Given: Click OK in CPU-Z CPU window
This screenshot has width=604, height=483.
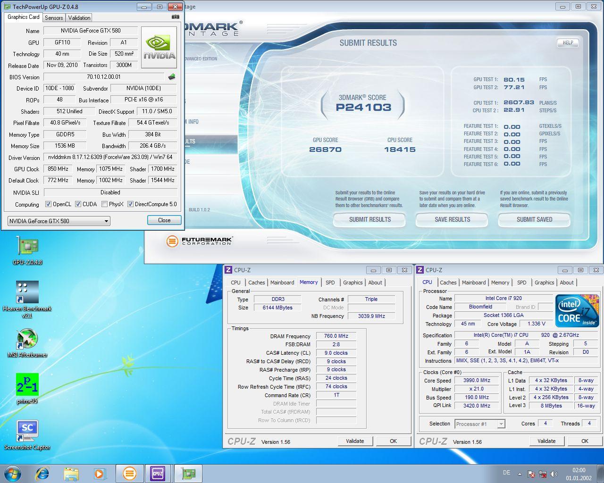Looking at the screenshot, I should click(585, 441).
